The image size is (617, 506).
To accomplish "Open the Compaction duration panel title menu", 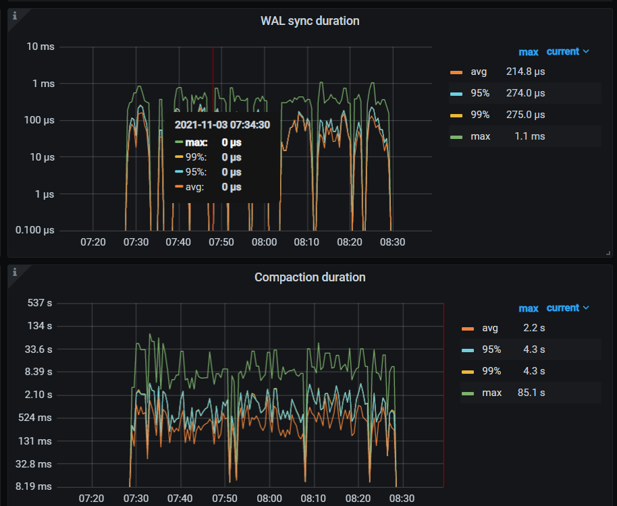I will (x=310, y=277).
